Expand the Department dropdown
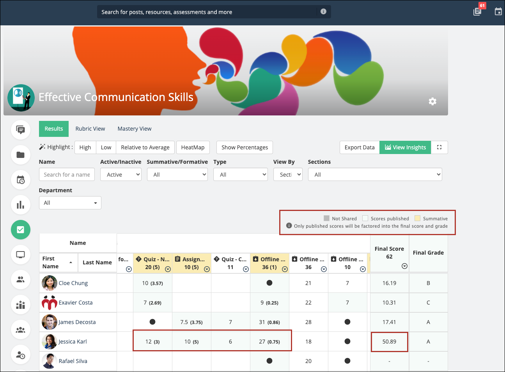This screenshot has width=505, height=372. (70, 203)
